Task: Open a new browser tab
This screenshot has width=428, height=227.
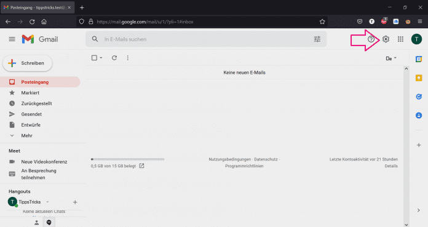Action: (x=82, y=7)
